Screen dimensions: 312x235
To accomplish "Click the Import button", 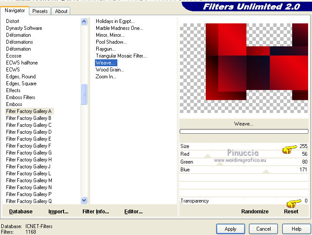I will [x=58, y=212].
